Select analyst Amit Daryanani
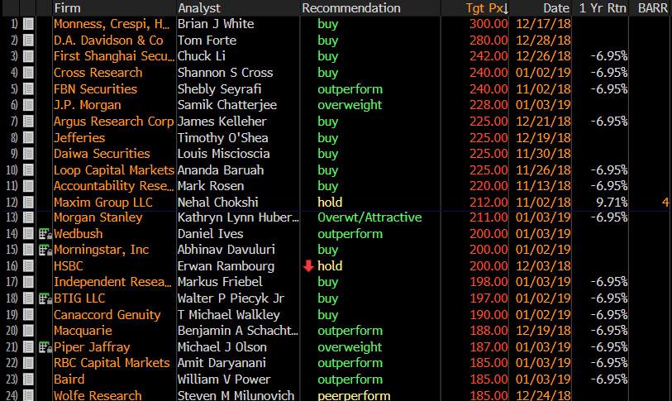The width and height of the screenshot is (672, 401). pyautogui.click(x=222, y=363)
